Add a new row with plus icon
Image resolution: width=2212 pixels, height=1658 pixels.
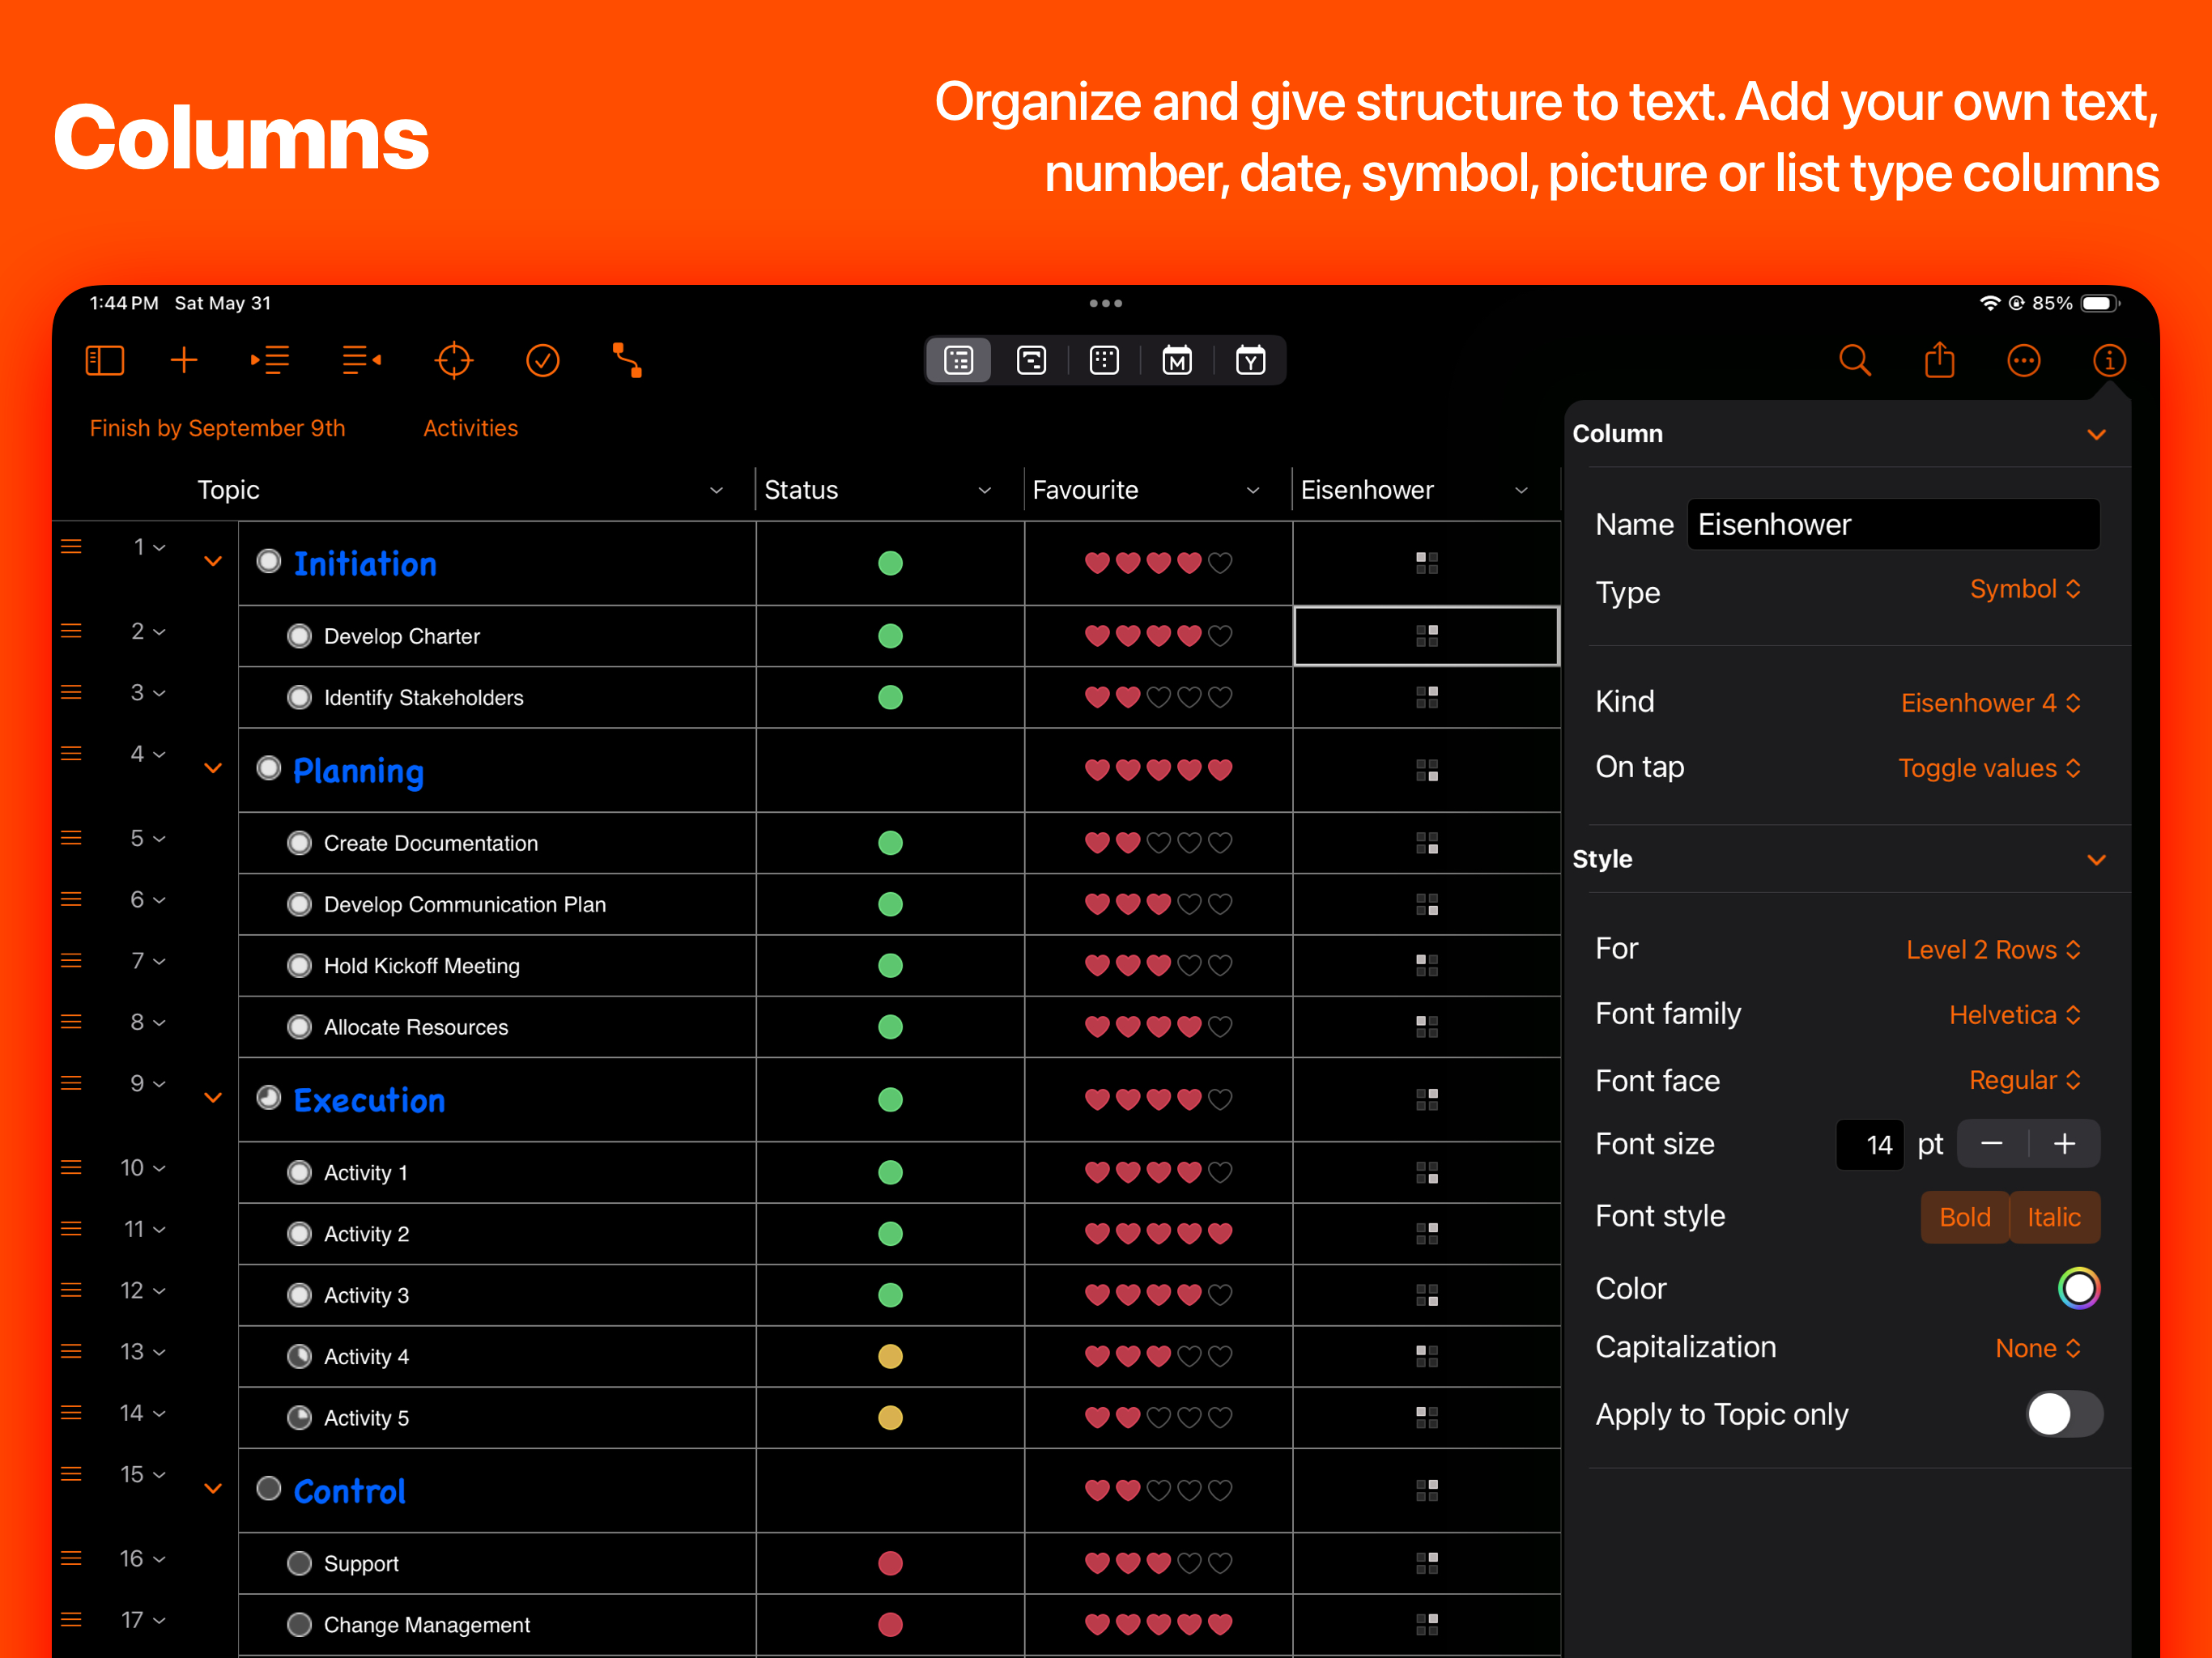184,360
